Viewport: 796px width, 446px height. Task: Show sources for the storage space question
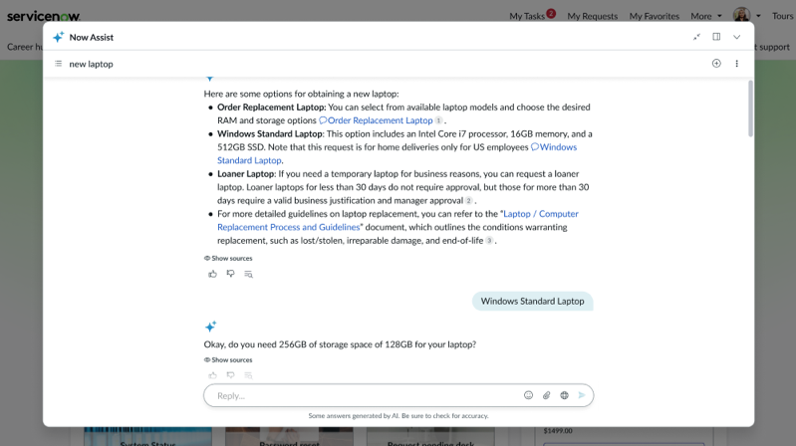[x=228, y=359]
